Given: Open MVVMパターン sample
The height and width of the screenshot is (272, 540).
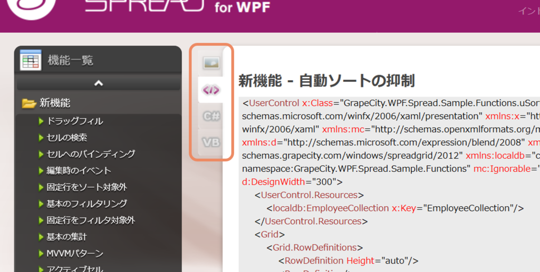Looking at the screenshot, I should (75, 254).
